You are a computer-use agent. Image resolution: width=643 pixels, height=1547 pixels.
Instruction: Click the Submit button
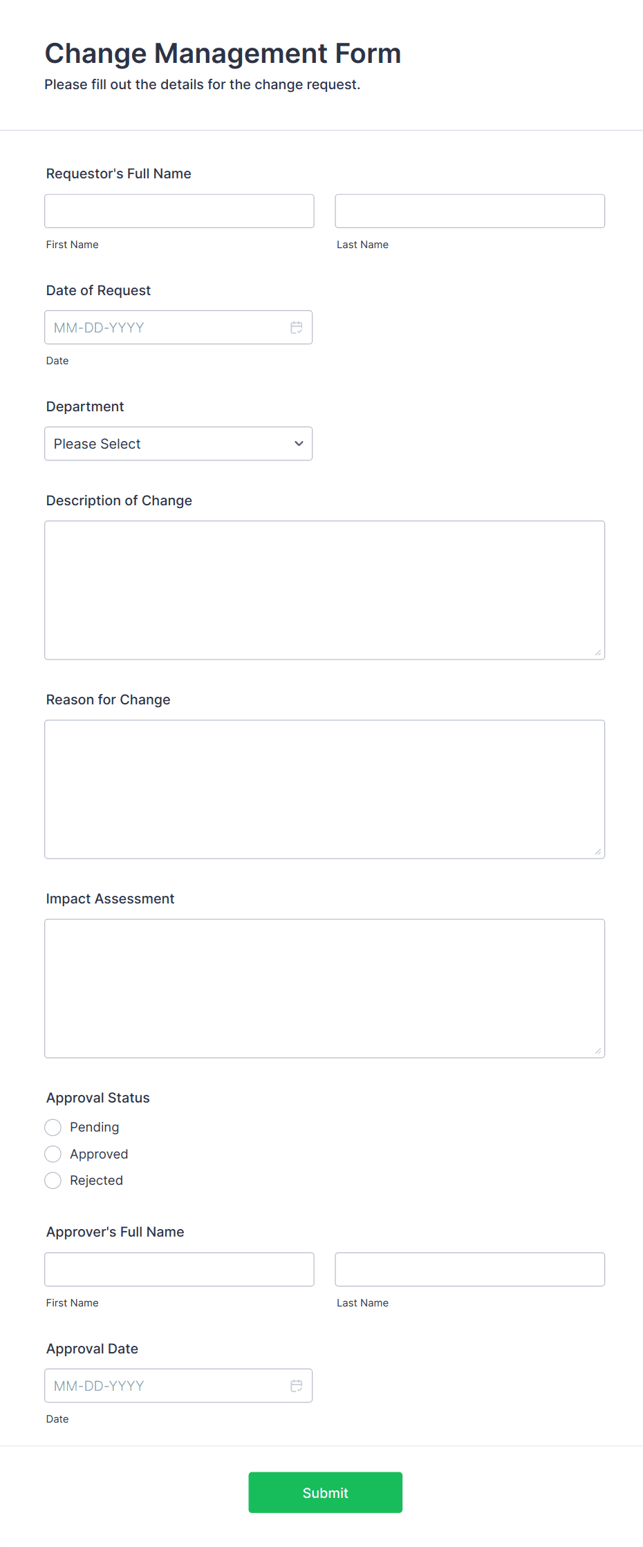click(325, 1492)
